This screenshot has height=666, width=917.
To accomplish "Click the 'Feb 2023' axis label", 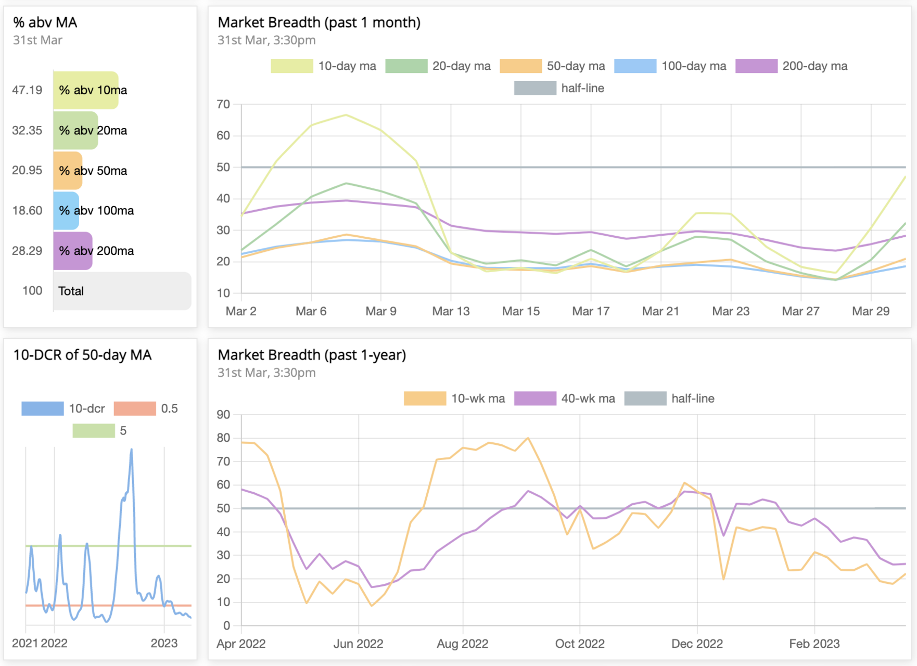I will (x=814, y=644).
